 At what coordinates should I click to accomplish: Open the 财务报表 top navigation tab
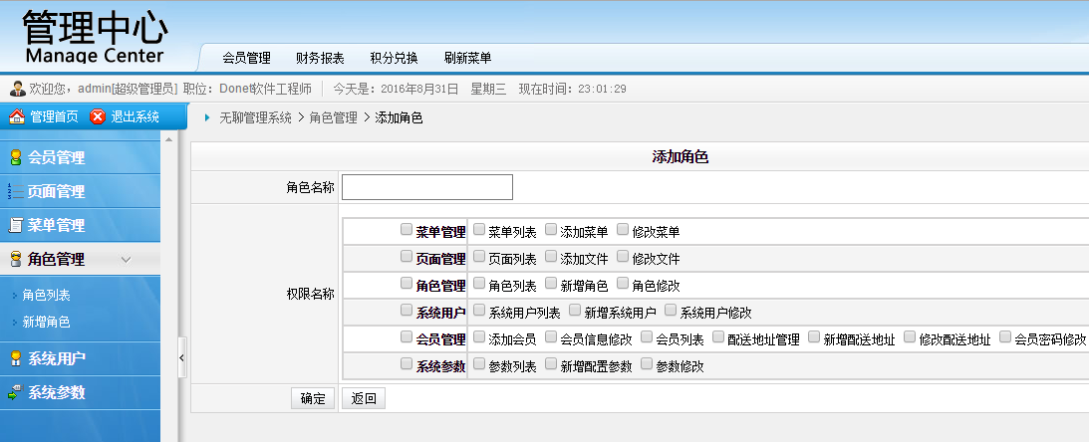(x=320, y=59)
